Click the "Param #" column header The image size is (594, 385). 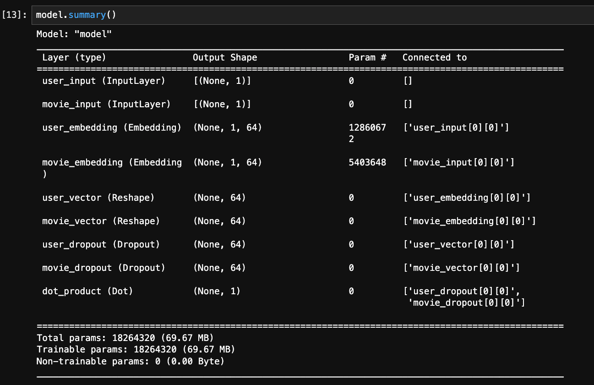pos(367,58)
